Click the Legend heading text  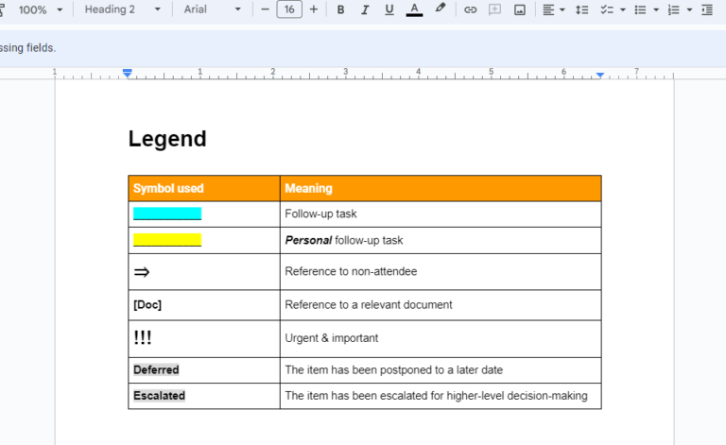(x=167, y=139)
